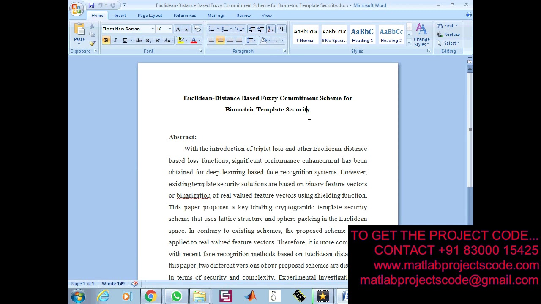Switch to the Page Layout tab
Image resolution: width=541 pixels, height=304 pixels.
[x=150, y=16]
